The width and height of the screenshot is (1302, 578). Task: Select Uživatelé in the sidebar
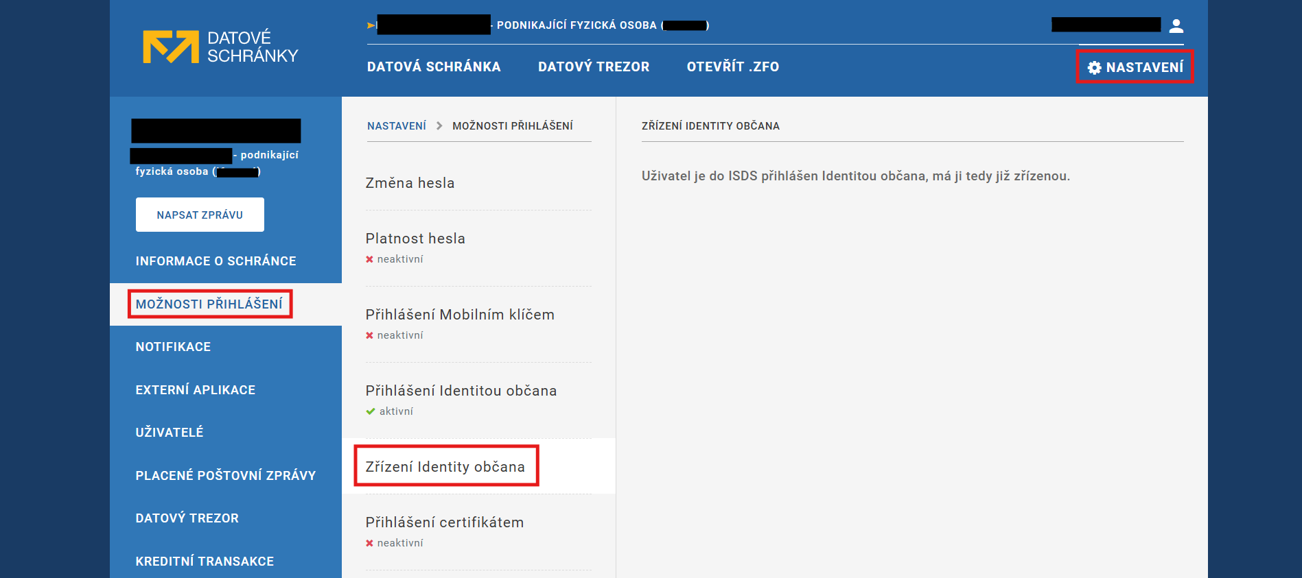tap(170, 433)
